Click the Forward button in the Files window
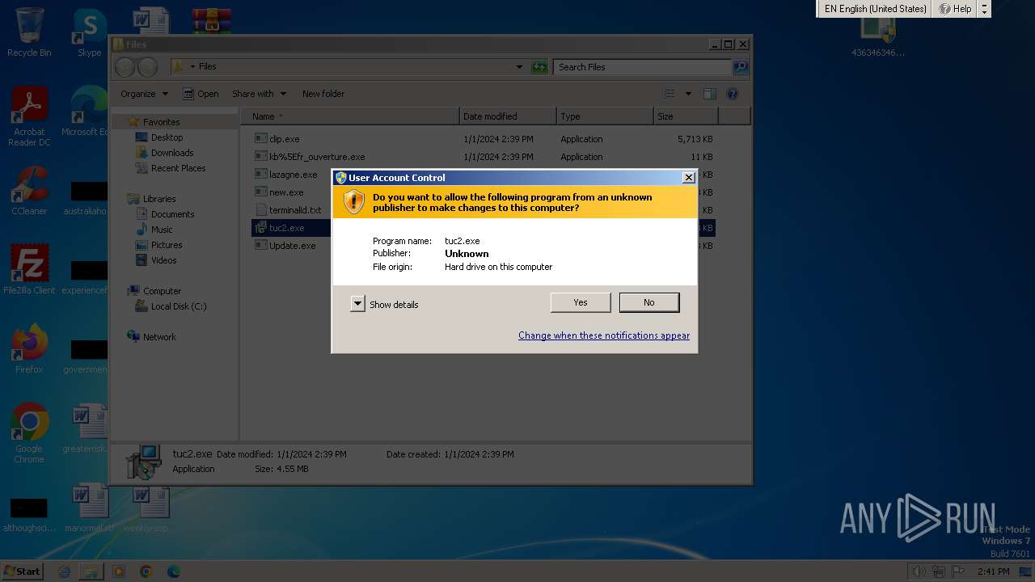This screenshot has width=1035, height=582. click(147, 67)
